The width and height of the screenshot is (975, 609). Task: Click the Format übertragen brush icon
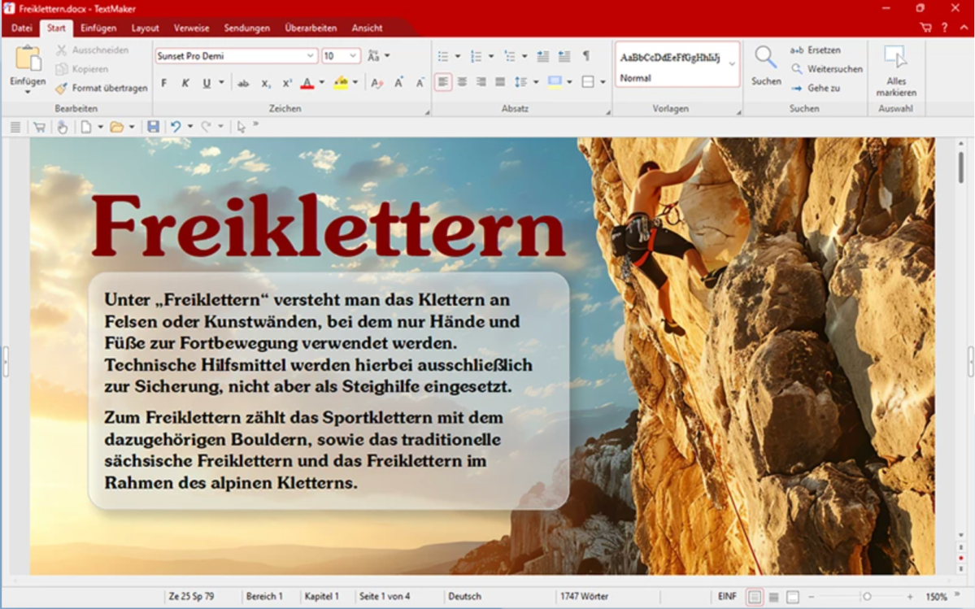click(x=62, y=88)
